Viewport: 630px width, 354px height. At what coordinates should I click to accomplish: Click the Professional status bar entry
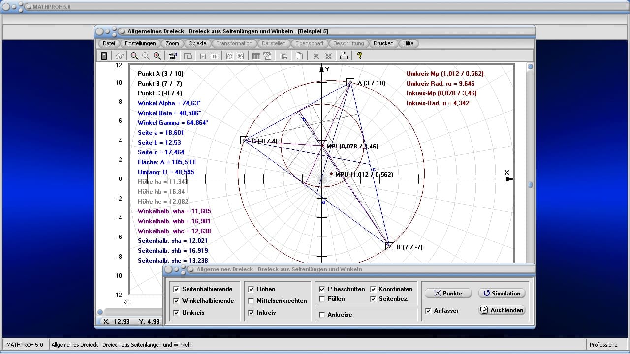(x=604, y=345)
